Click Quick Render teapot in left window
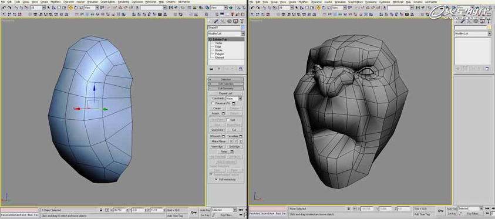Screen dimensions: 495x219 pos(231,7)
